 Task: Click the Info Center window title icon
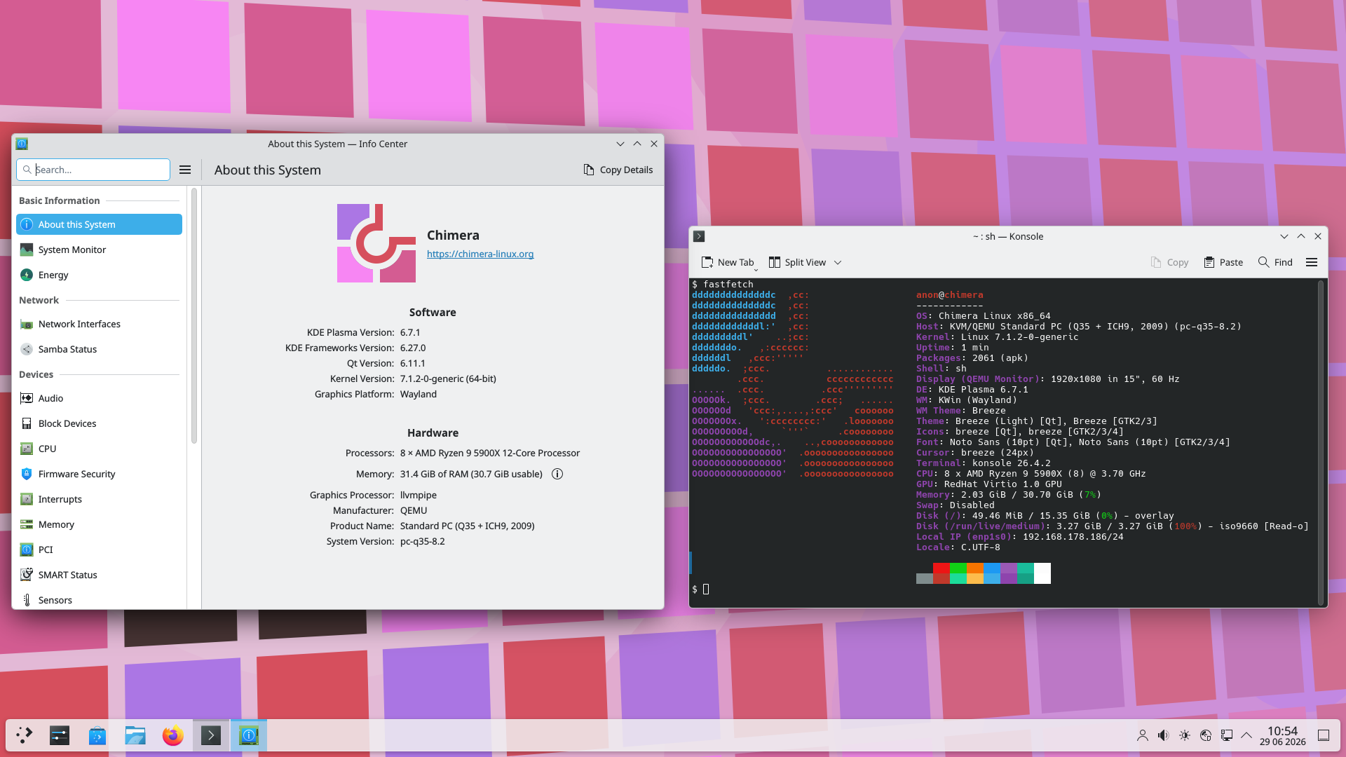tap(22, 144)
